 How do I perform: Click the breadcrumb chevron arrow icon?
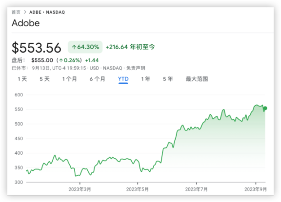click(x=25, y=12)
